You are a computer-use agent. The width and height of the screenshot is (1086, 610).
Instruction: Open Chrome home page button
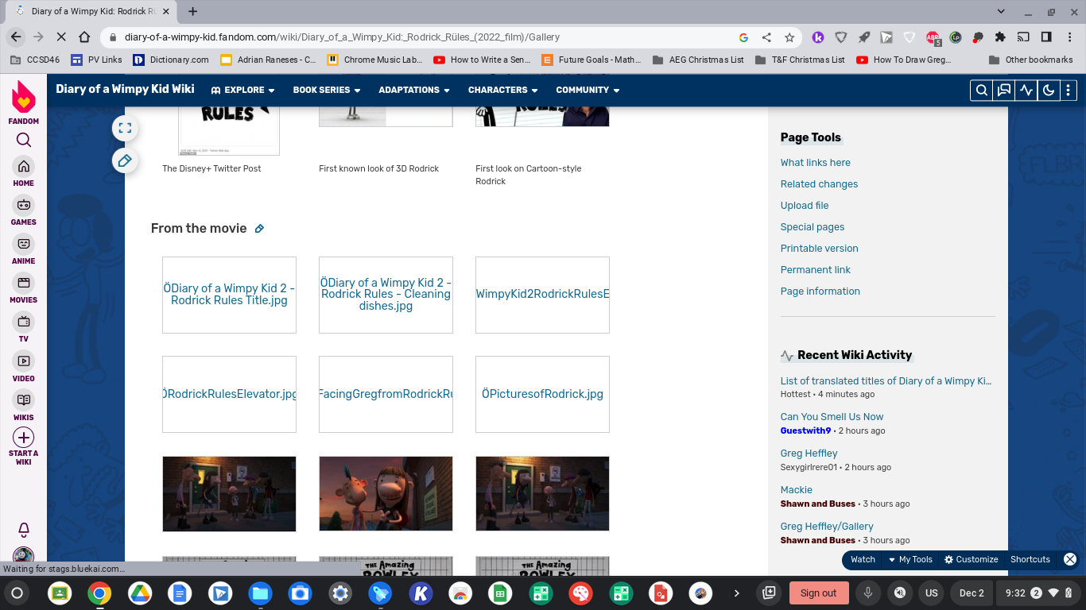[84, 37]
